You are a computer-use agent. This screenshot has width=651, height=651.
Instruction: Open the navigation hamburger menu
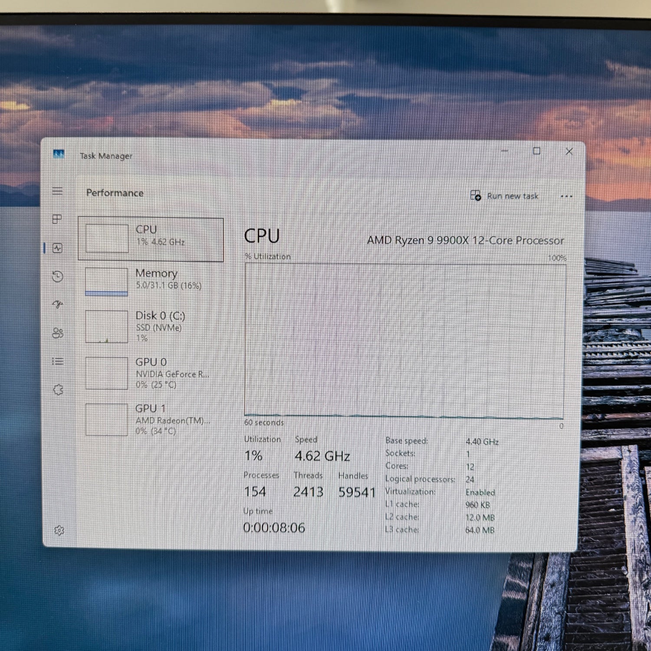coord(57,191)
